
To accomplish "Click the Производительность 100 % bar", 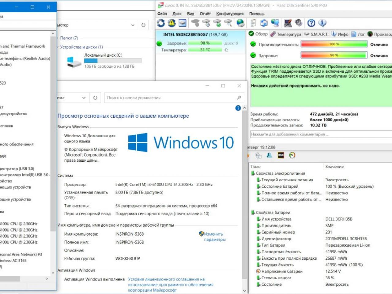I will 334,44.
